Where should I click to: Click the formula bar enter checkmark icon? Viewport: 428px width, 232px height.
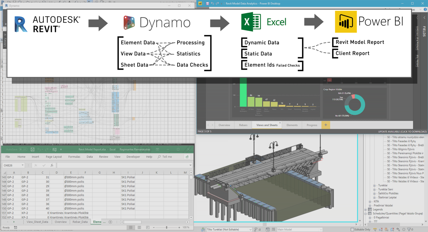point(44,165)
